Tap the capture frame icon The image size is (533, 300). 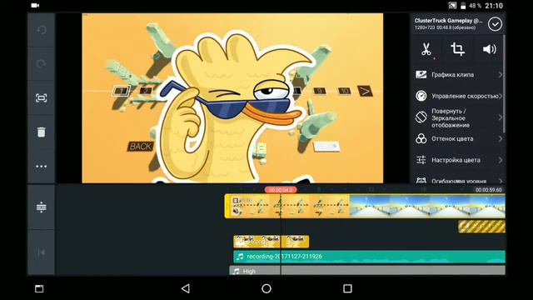point(41,98)
